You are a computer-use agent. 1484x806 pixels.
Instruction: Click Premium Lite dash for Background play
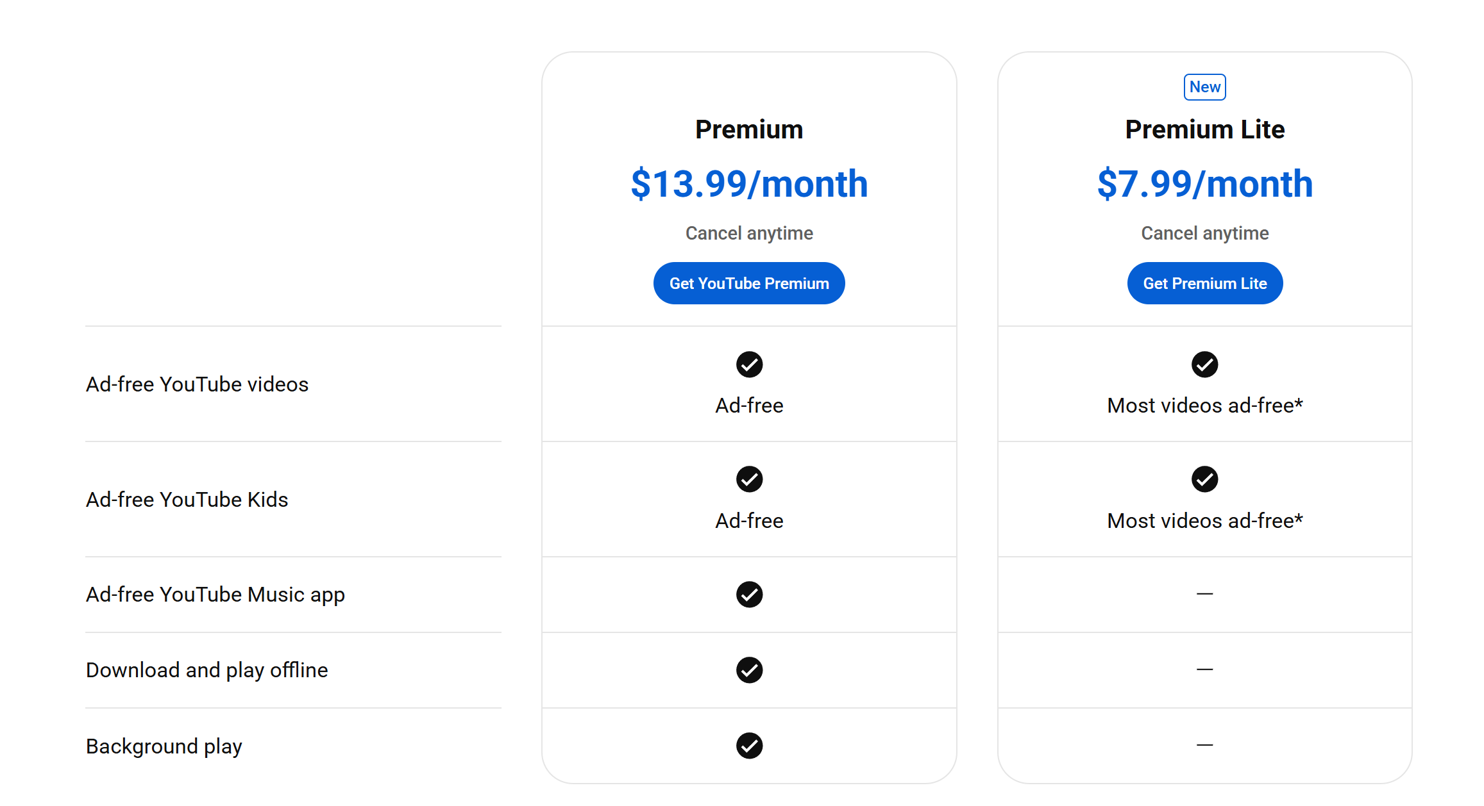coord(1204,745)
